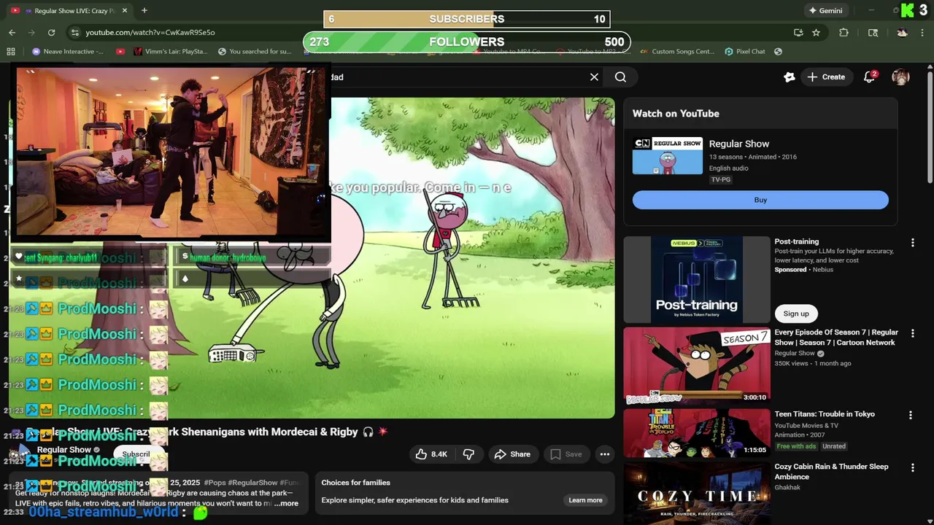The width and height of the screenshot is (934, 525).
Task: Click the Subscribe button for Regular Show
Action: pyautogui.click(x=136, y=454)
